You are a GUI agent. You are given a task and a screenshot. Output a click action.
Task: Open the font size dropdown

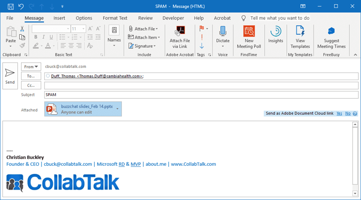83,29
